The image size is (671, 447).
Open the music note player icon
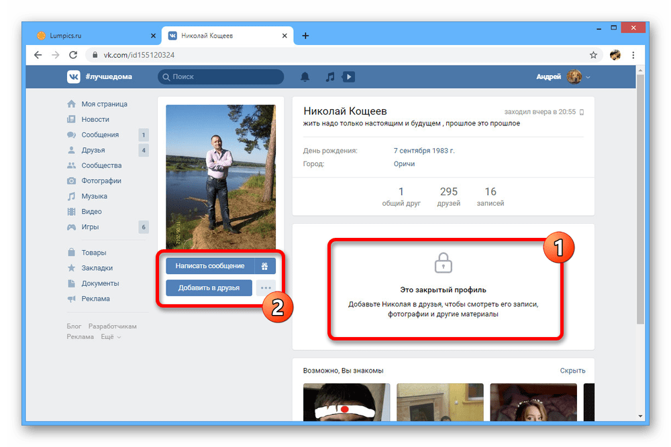pyautogui.click(x=329, y=77)
